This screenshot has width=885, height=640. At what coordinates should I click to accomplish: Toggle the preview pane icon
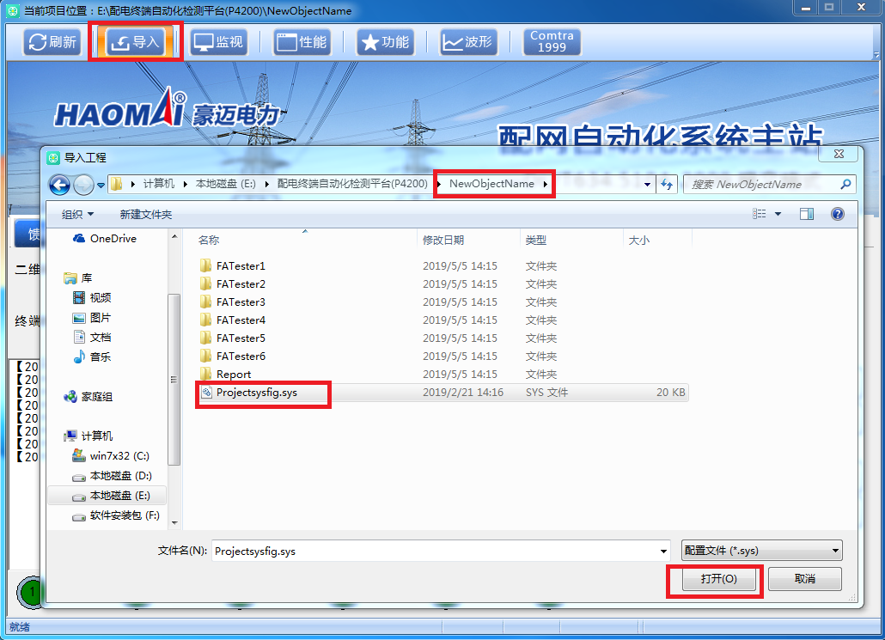click(806, 214)
